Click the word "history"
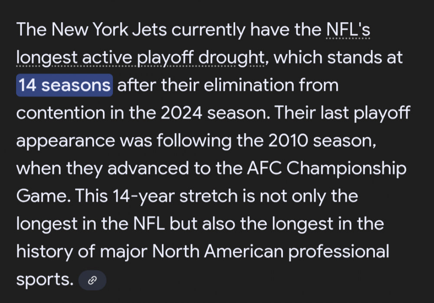Image resolution: width=434 pixels, height=303 pixels. click(x=45, y=252)
